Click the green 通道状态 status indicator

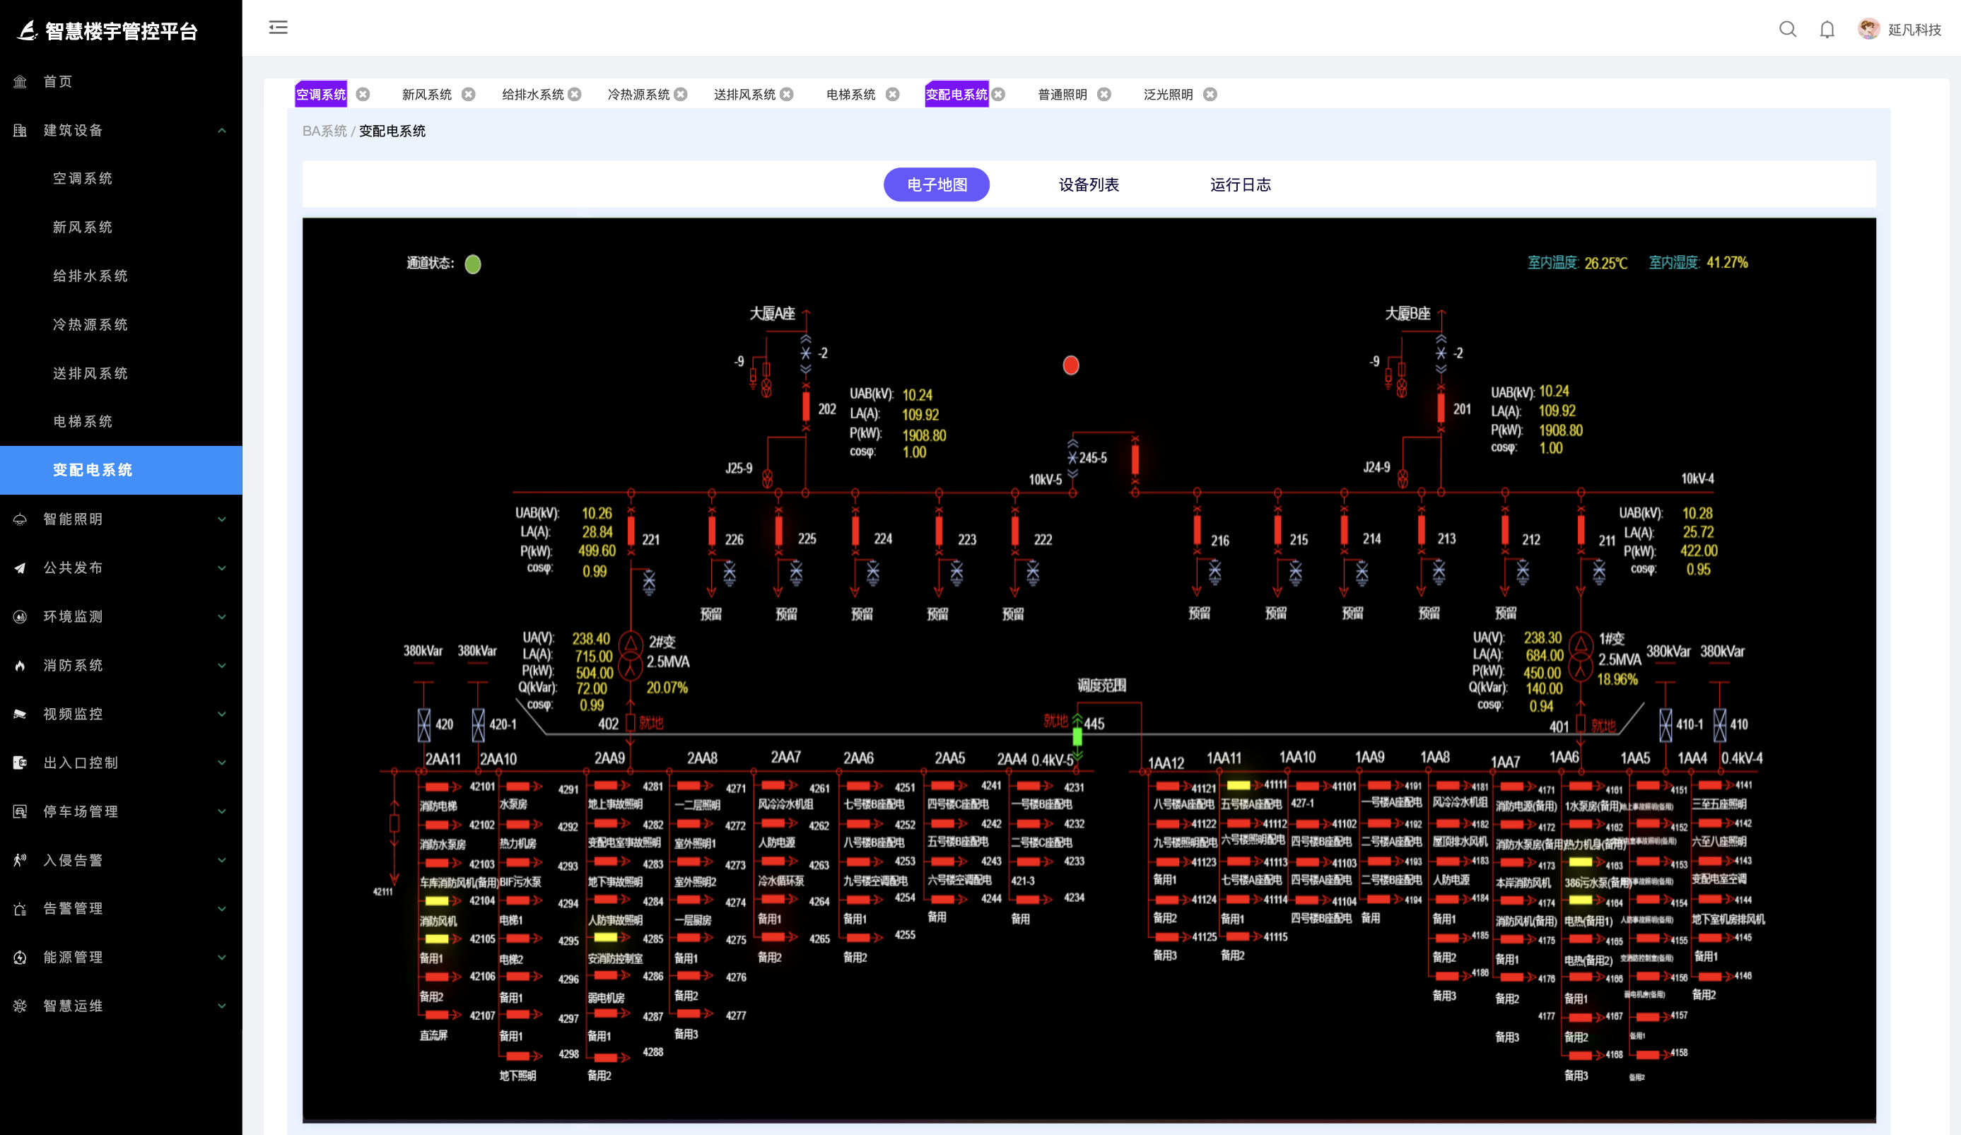coord(472,264)
